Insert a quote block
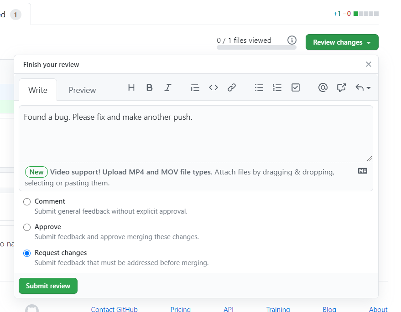The height and width of the screenshot is (312, 401). [195, 88]
